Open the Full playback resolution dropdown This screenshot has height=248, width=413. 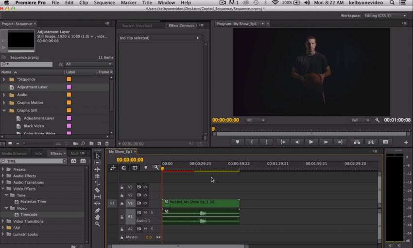[x=360, y=120]
